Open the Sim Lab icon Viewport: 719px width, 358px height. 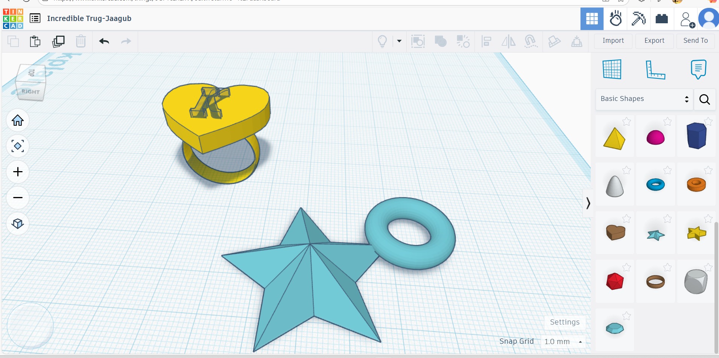pos(616,18)
